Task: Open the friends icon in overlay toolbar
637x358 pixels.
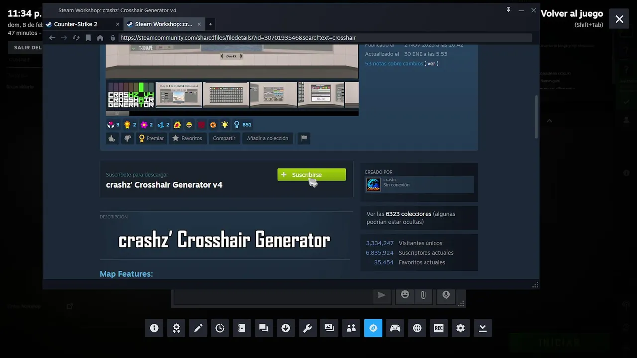Action: 351,328
